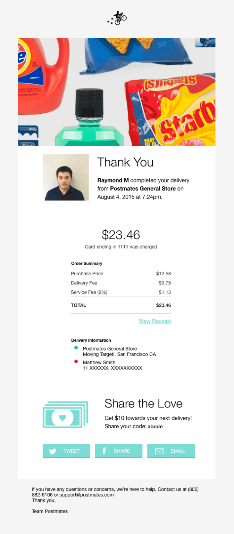This screenshot has width=234, height=534.
Task: Click the teal money-with-heart illustration icon
Action: click(65, 414)
